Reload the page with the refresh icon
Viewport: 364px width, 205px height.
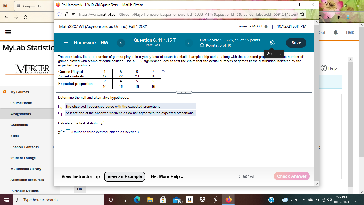(26, 17)
